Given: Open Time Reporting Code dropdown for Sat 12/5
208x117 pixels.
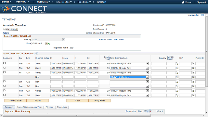Looking at the screenshot, I should pos(147,82).
